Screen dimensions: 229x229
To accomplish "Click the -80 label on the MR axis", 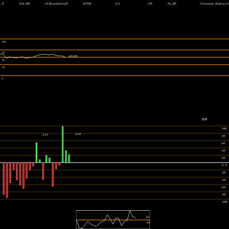I will [x=224, y=195].
